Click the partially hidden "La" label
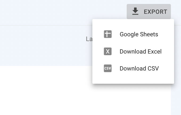 (x=89, y=39)
